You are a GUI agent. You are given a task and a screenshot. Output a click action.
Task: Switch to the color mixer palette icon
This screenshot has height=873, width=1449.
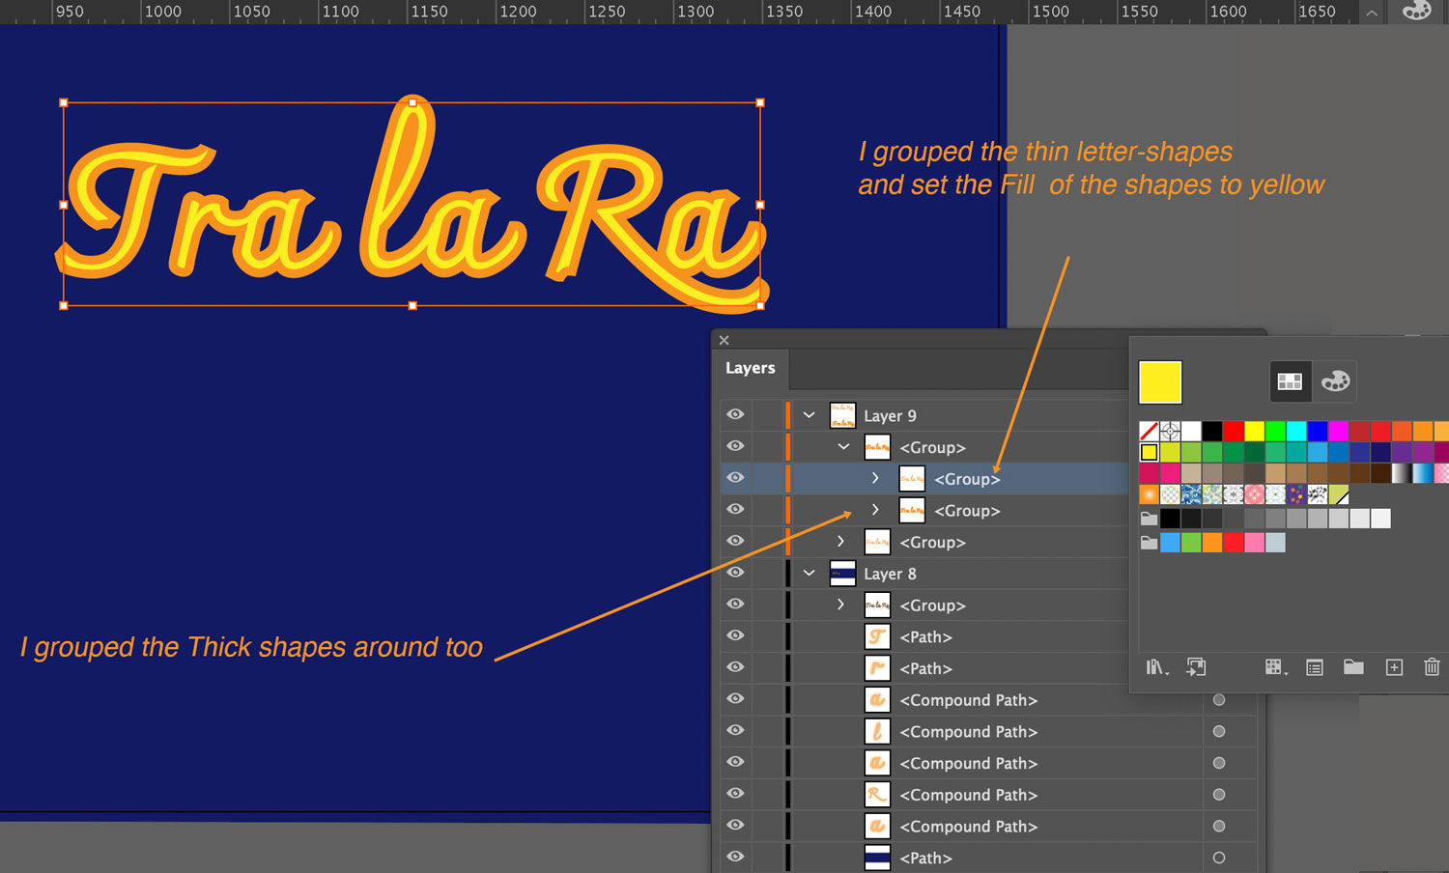(1336, 381)
